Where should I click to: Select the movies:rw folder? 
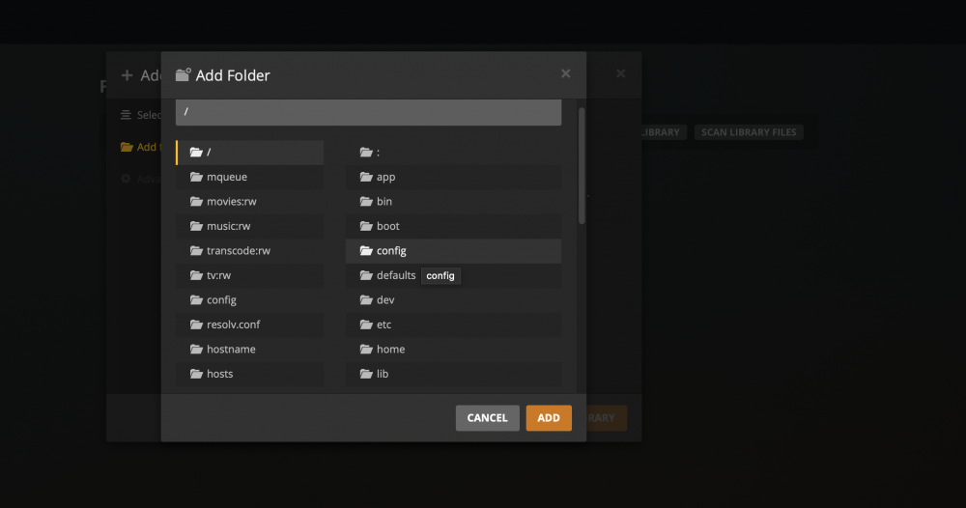click(249, 201)
